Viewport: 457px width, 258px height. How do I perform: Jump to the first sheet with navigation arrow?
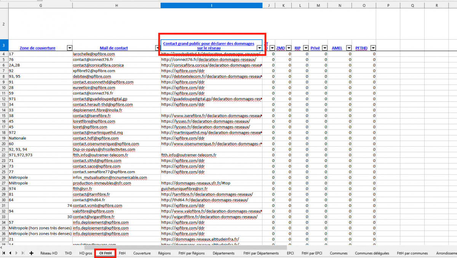[x=4, y=253]
